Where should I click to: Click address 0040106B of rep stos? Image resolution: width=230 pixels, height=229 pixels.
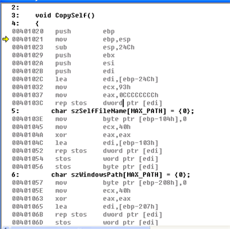click(x=28, y=215)
